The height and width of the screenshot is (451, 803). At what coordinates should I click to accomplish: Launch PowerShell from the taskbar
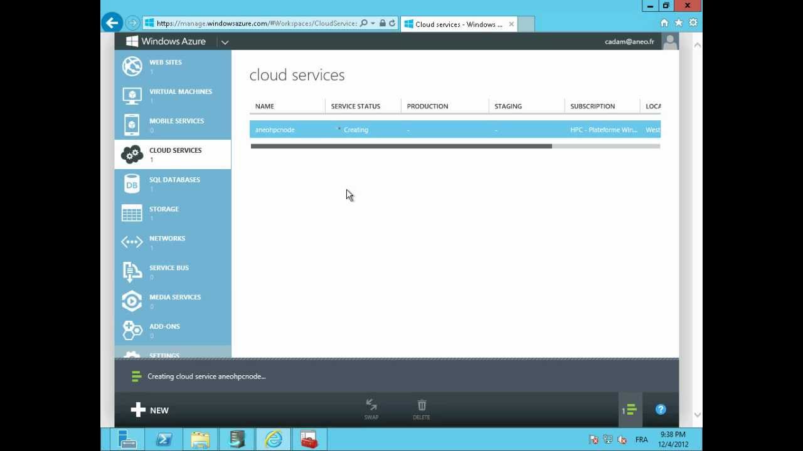point(164,440)
